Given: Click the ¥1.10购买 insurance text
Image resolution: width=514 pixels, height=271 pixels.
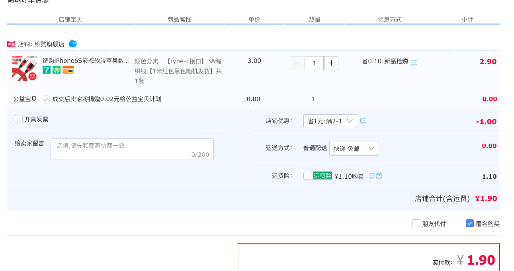Looking at the screenshot, I should tap(349, 176).
